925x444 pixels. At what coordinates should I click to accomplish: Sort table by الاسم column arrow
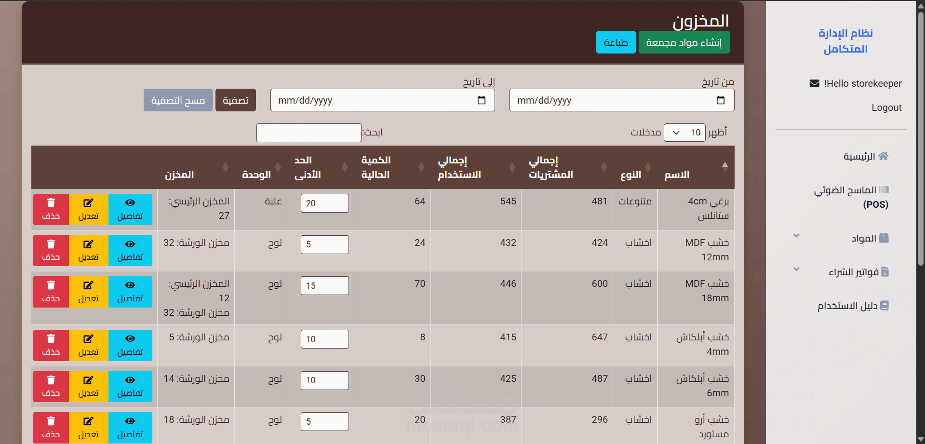point(725,167)
